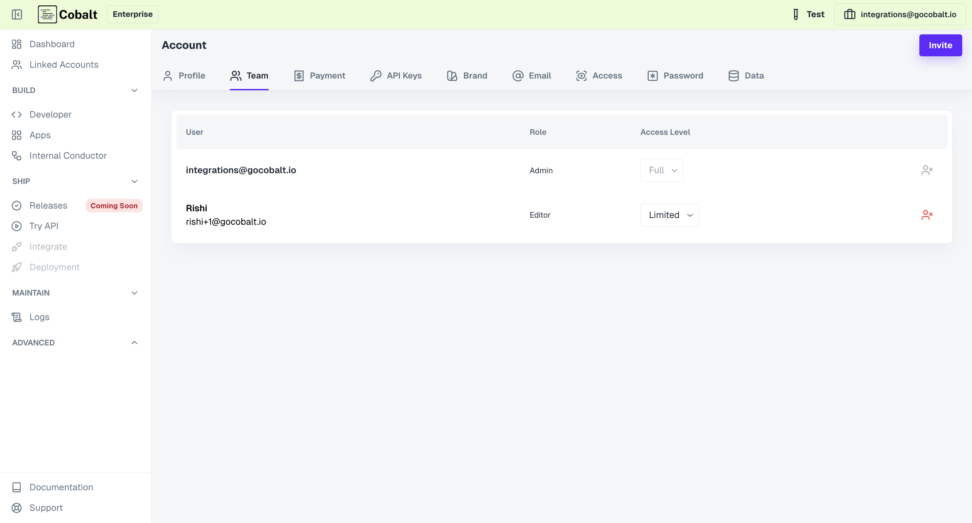Open the integrations@gocobalt.io account menu
The height and width of the screenshot is (523, 972).
pos(900,14)
